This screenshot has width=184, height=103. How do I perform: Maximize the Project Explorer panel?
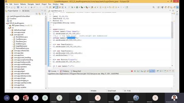coord(45,11)
